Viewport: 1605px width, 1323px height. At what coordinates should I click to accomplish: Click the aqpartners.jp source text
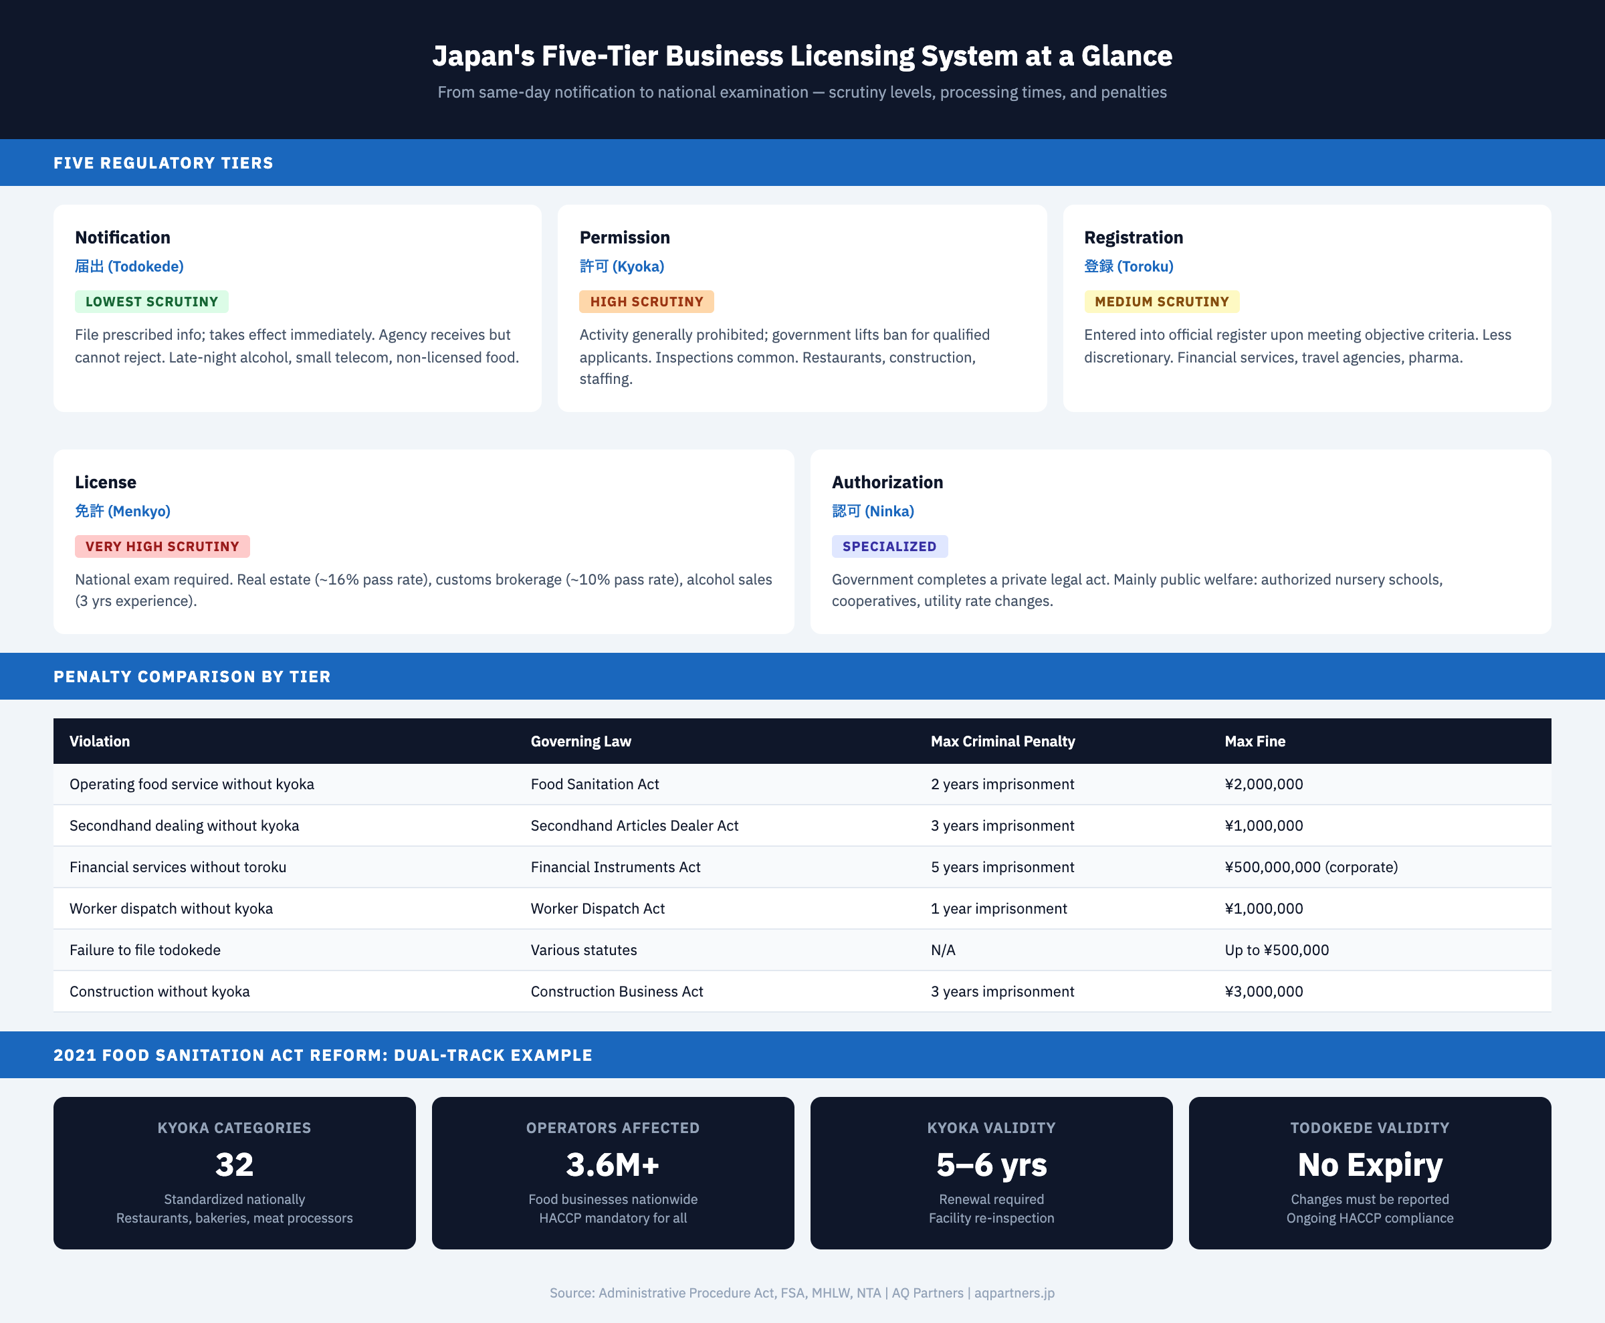pyautogui.click(x=1014, y=1294)
